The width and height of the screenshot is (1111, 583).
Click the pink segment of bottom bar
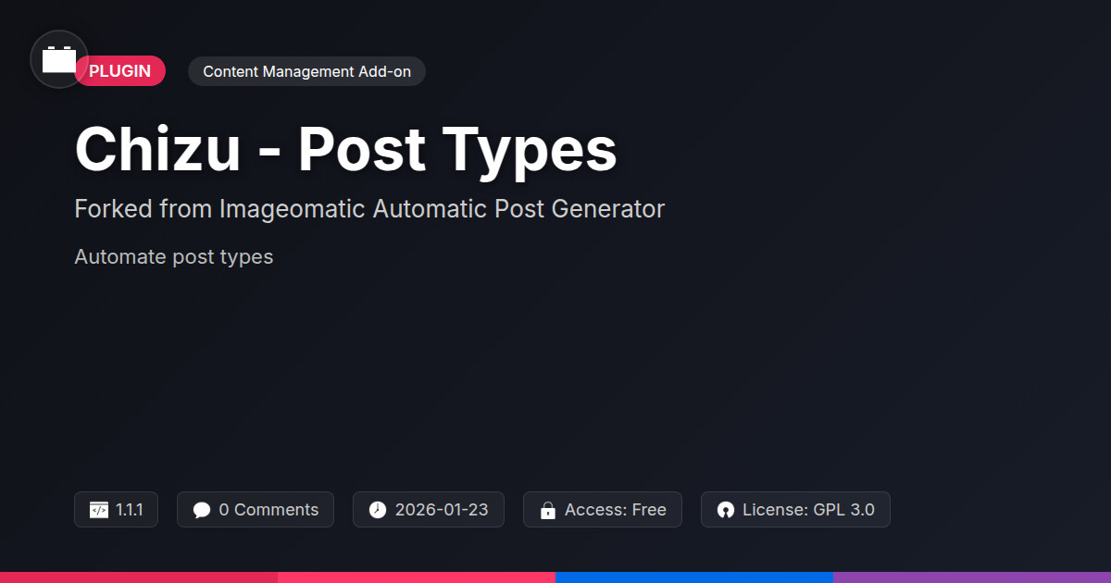(x=417, y=577)
